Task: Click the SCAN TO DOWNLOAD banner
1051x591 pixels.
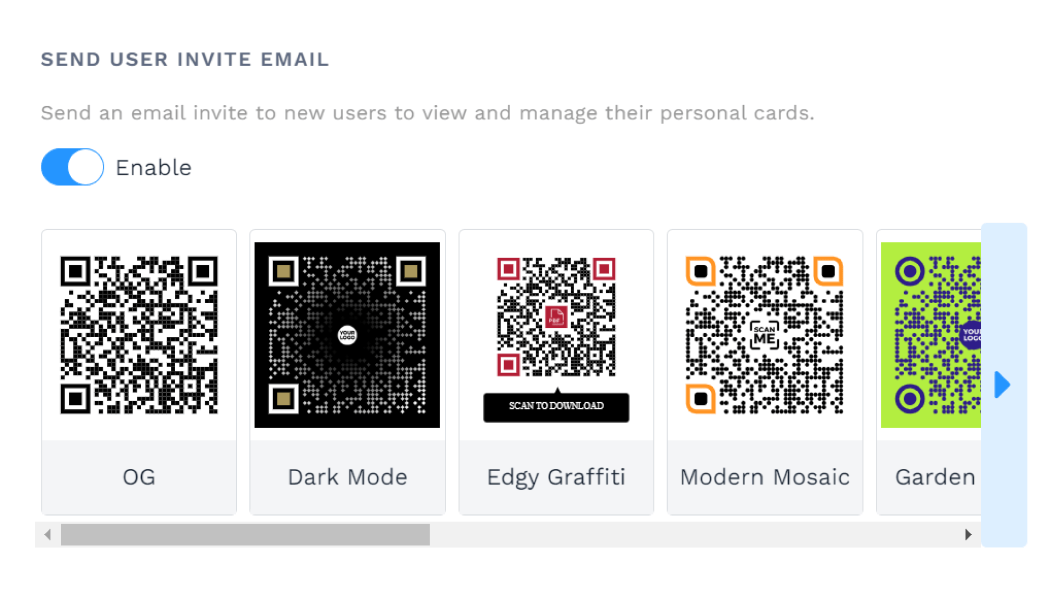Action: (x=556, y=406)
